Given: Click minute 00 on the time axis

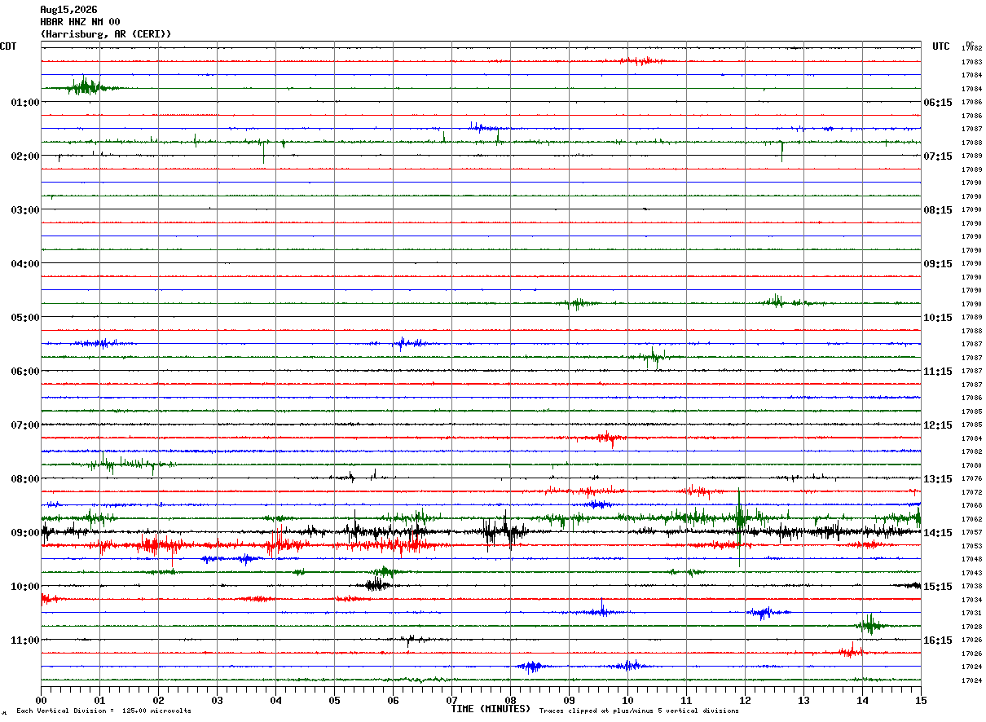Looking at the screenshot, I should tap(42, 700).
